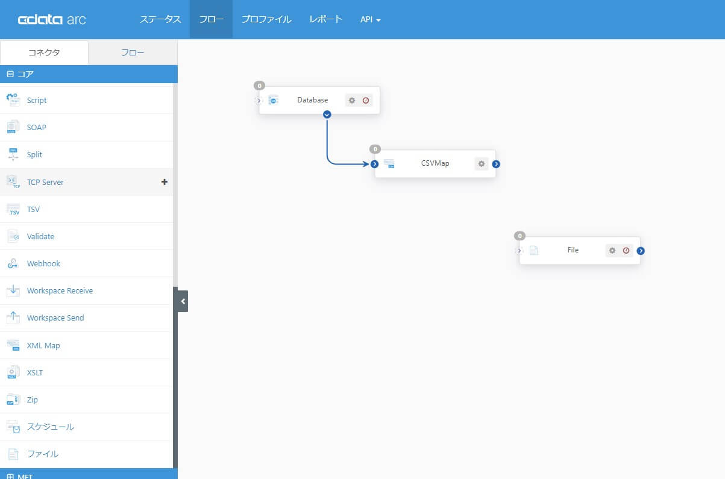Viewport: 725px width, 479px height.
Task: Open the Database node settings gear
Action: pyautogui.click(x=352, y=100)
